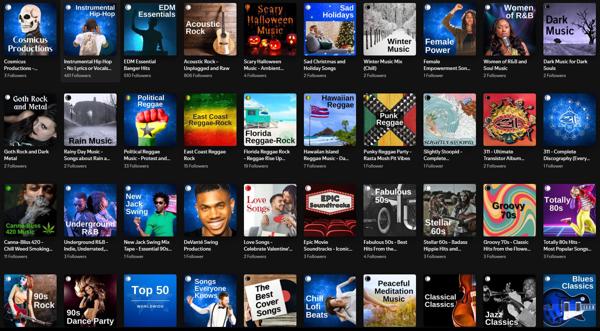Screen dimensions: 600x331
Task: Open the Rain Music playlist cover
Action: pos(90,120)
